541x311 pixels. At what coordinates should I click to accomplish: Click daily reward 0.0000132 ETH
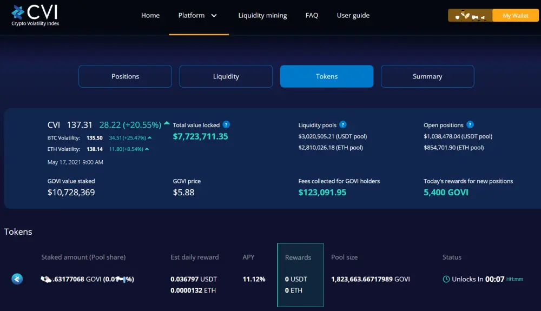tap(193, 290)
